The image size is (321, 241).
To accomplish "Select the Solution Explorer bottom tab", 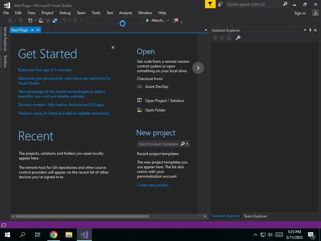I will point(226,216).
